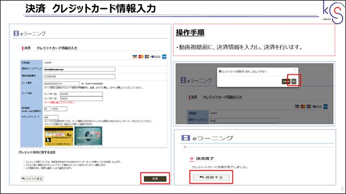The image size is (346, 194).
Task: Click the リストに戻る button
Action: [32, 178]
